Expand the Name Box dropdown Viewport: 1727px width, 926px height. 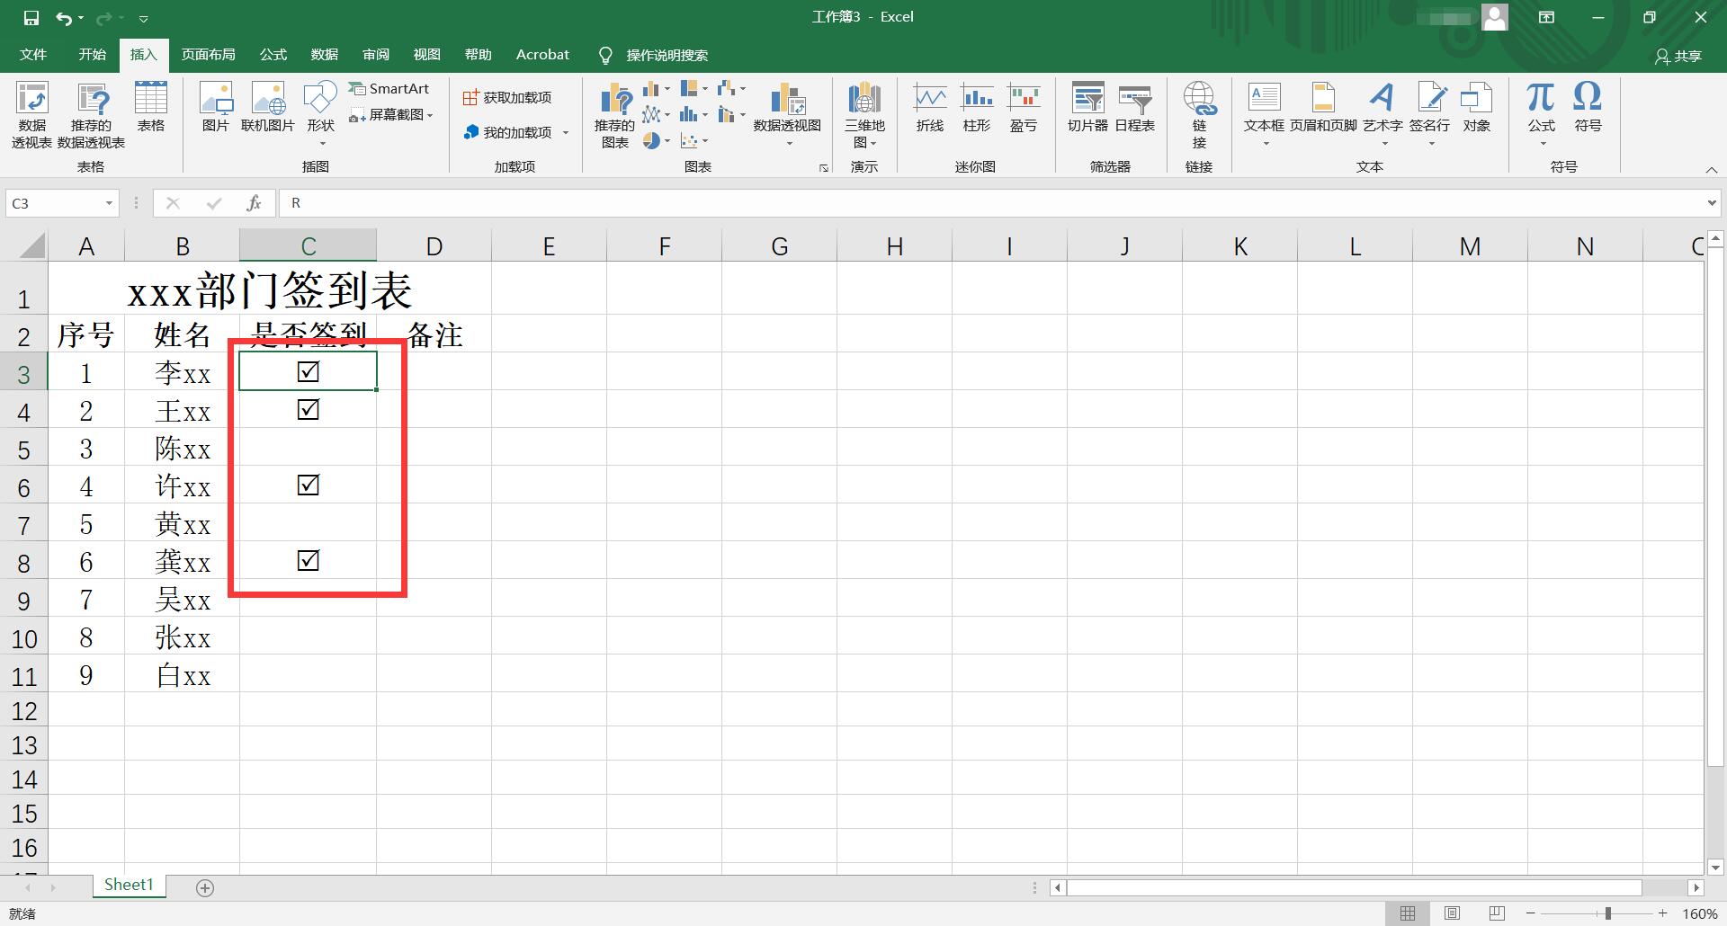[109, 203]
